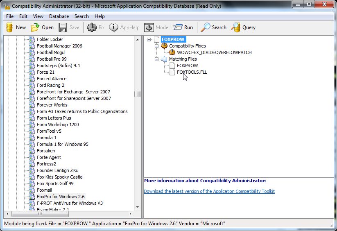The image size is (337, 231).
Task: Select the Matching Files tree item
Action: 183,59
